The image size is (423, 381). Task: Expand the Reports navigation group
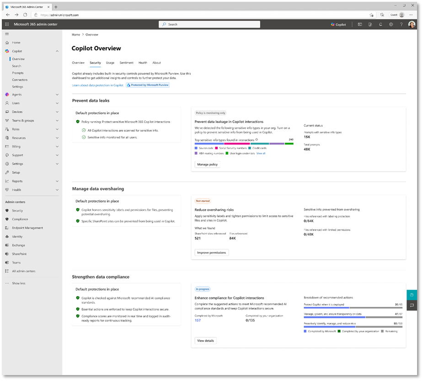[57, 181]
